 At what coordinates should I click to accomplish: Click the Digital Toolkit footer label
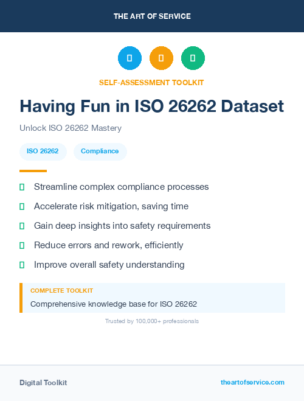pyautogui.click(x=43, y=383)
